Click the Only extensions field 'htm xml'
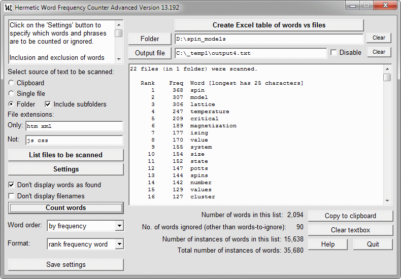The width and height of the screenshot is (401, 279). coord(74,126)
